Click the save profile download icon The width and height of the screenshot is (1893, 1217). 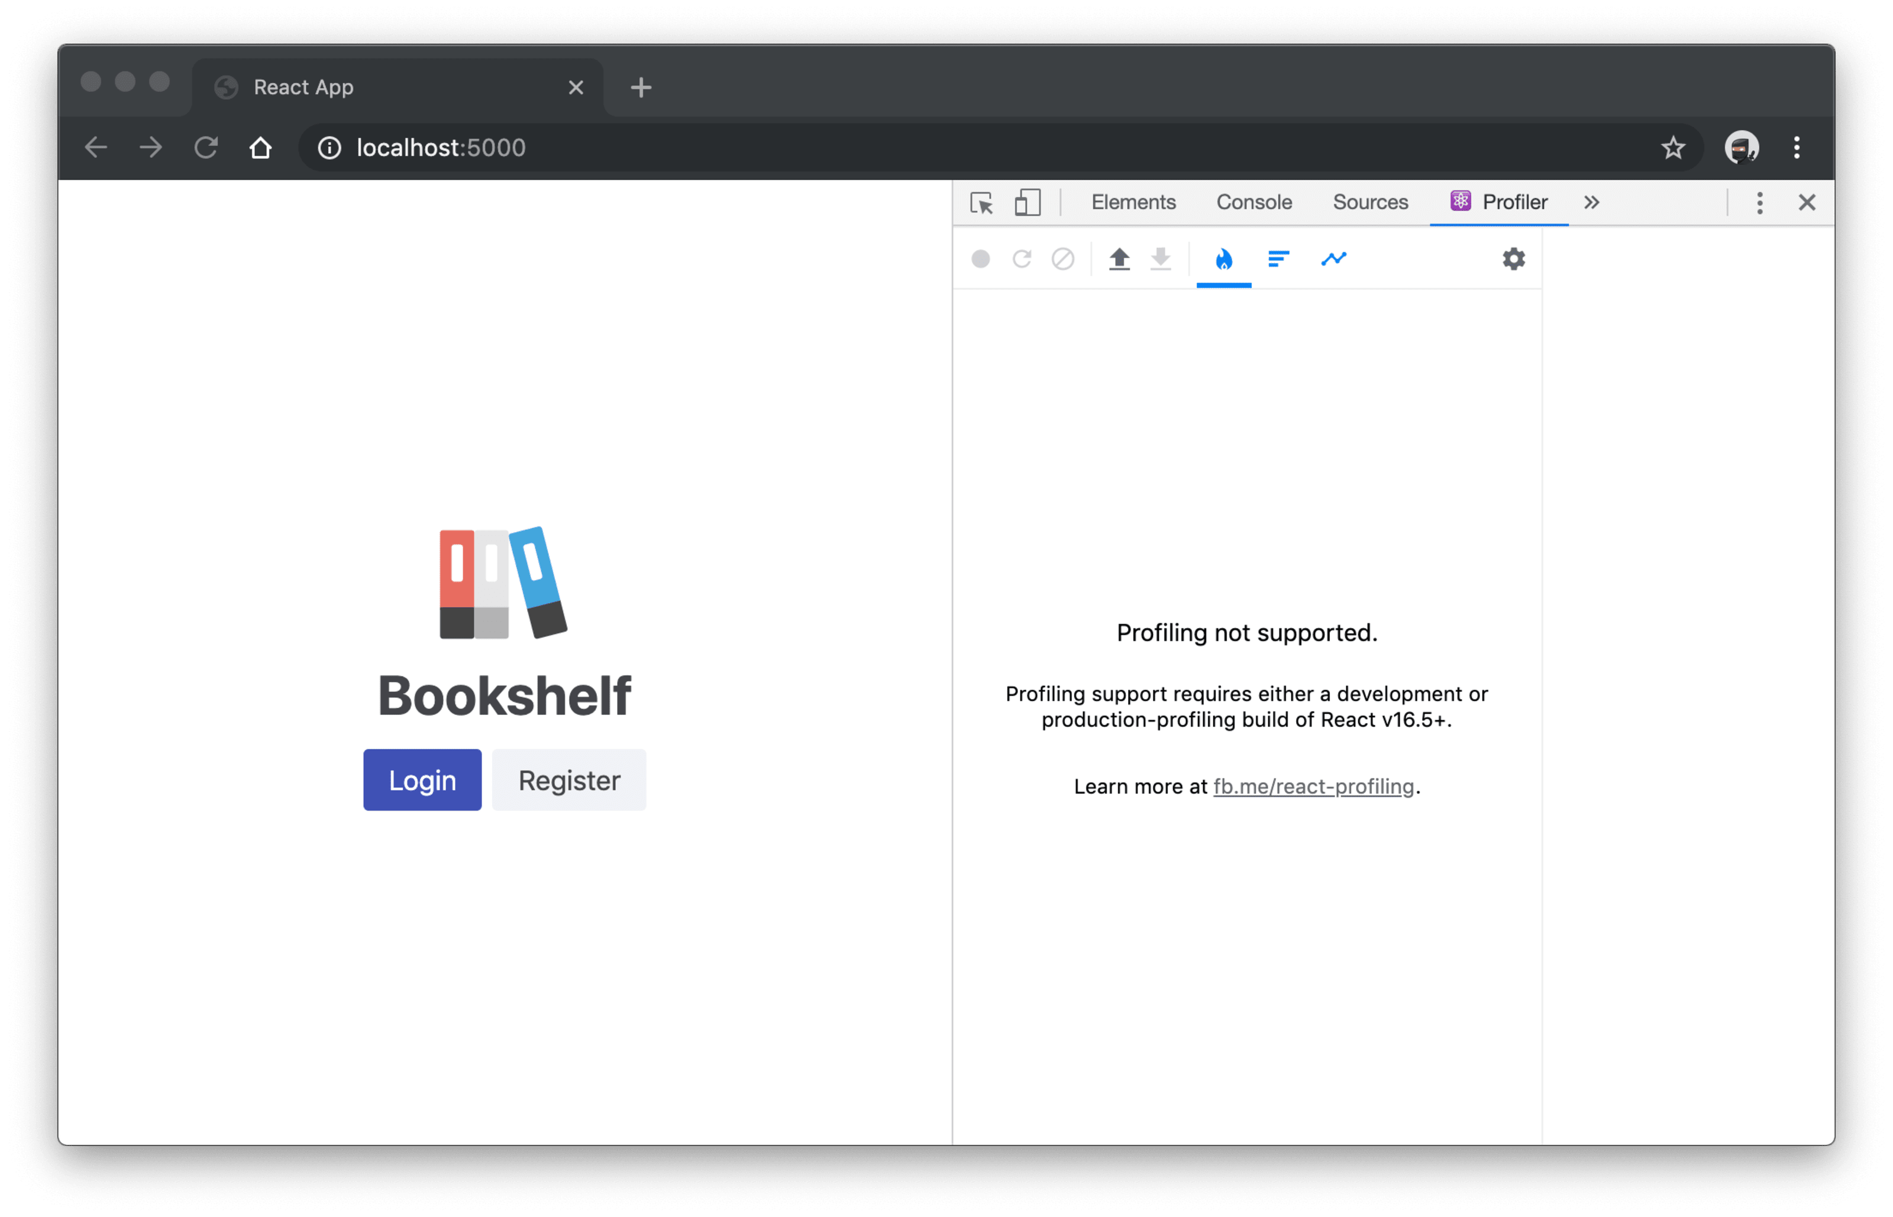click(1160, 259)
